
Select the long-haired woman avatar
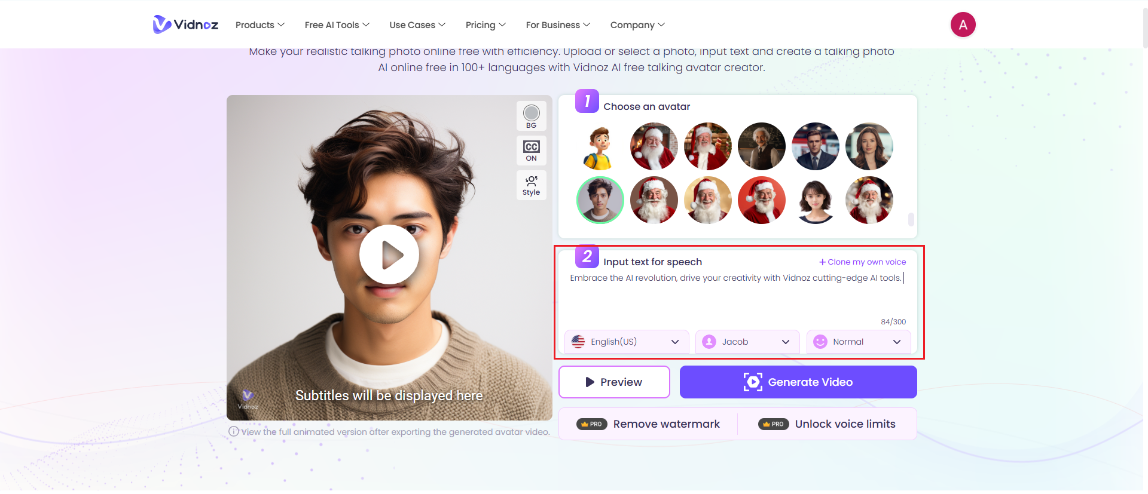click(869, 146)
